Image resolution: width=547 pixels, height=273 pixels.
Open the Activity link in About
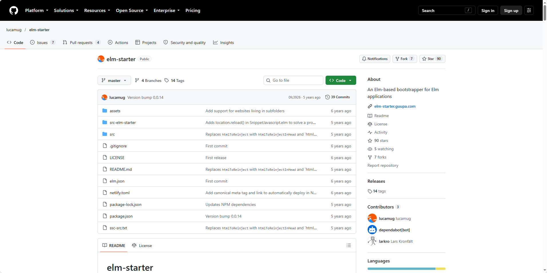[x=380, y=132]
